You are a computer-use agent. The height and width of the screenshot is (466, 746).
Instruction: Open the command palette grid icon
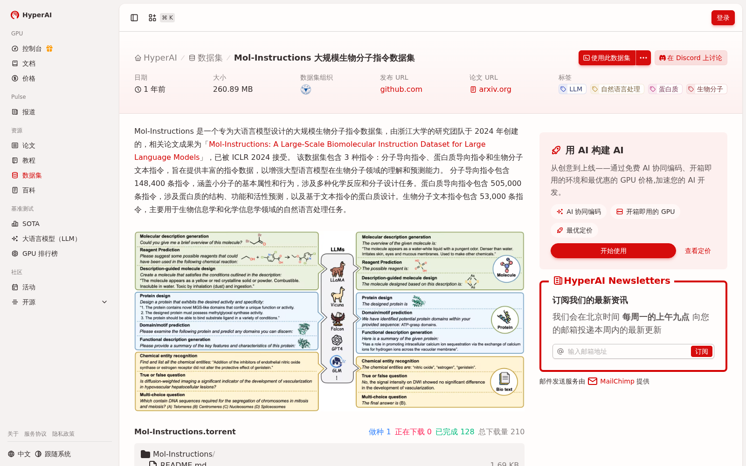[x=152, y=18]
